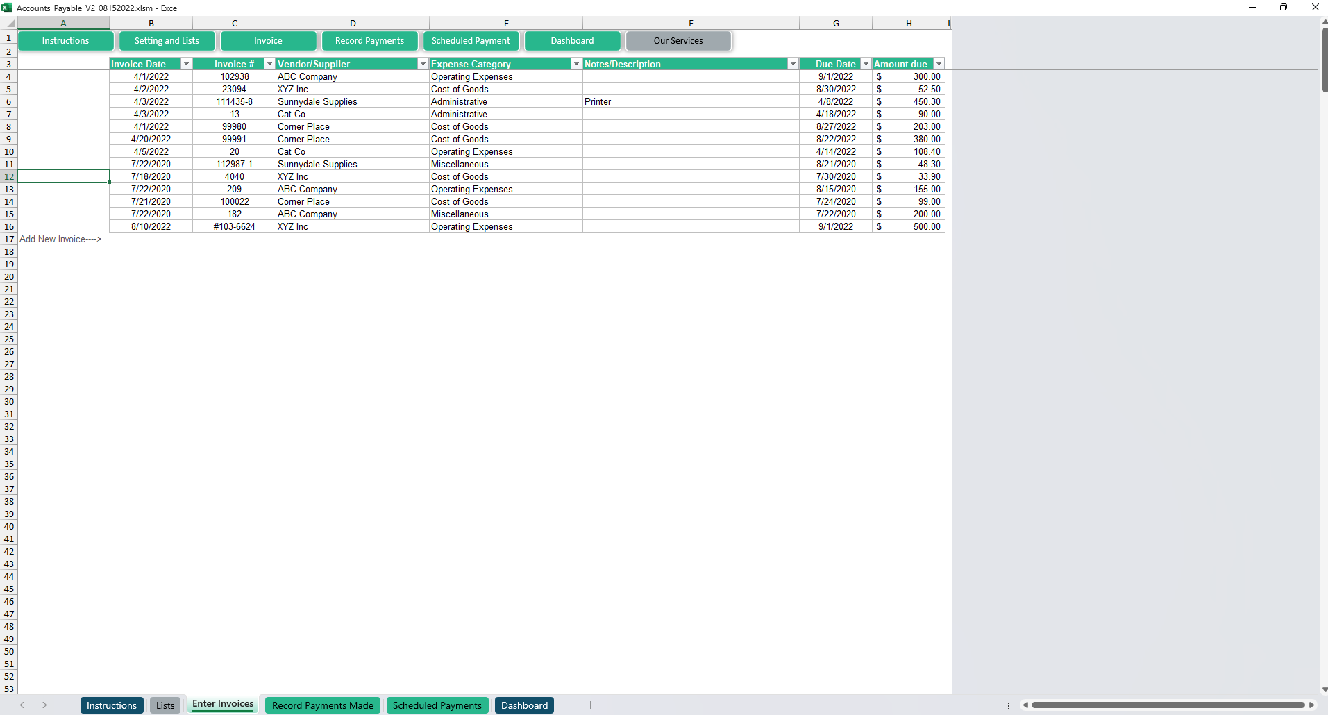
Task: Open the Invoice Date filter dropdown
Action: [186, 64]
